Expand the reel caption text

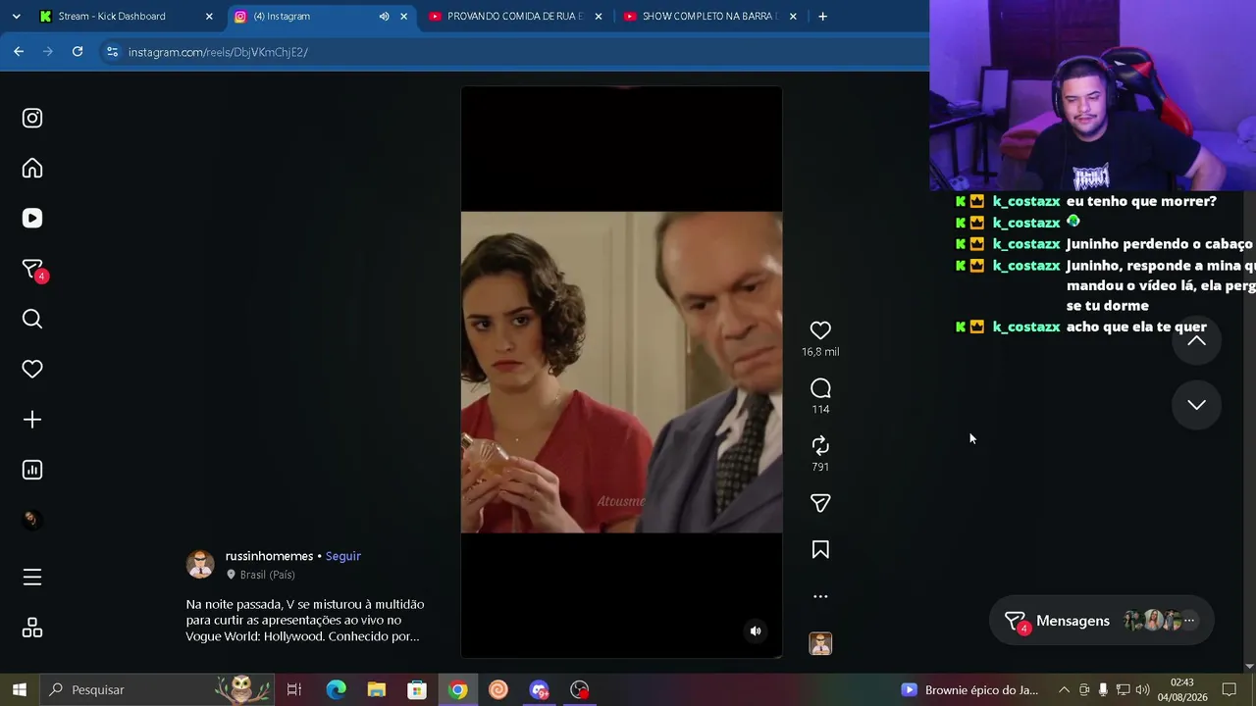(x=305, y=621)
